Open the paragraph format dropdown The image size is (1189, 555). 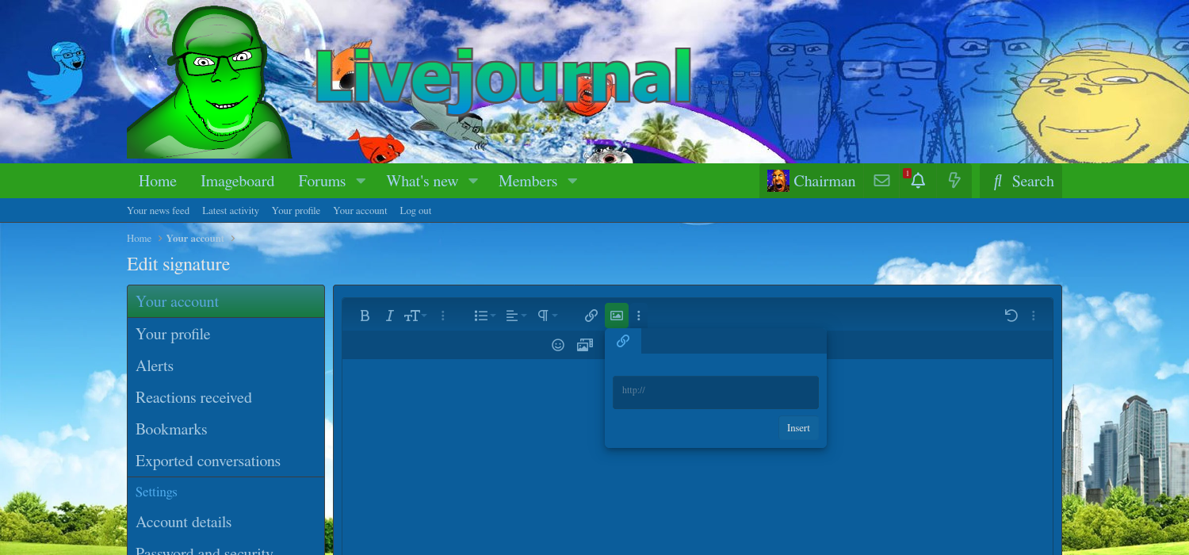tap(547, 316)
